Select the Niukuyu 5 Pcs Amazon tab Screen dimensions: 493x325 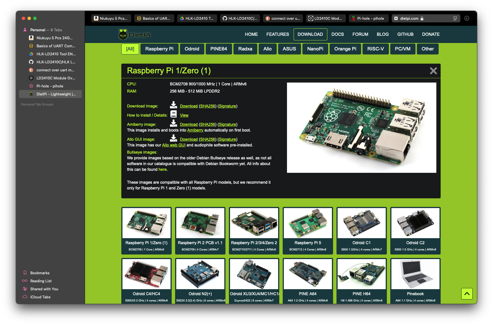[111, 18]
